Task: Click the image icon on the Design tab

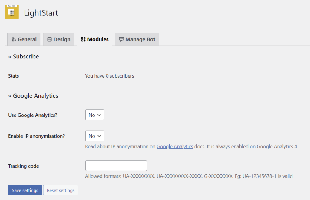Action: [x=49, y=39]
